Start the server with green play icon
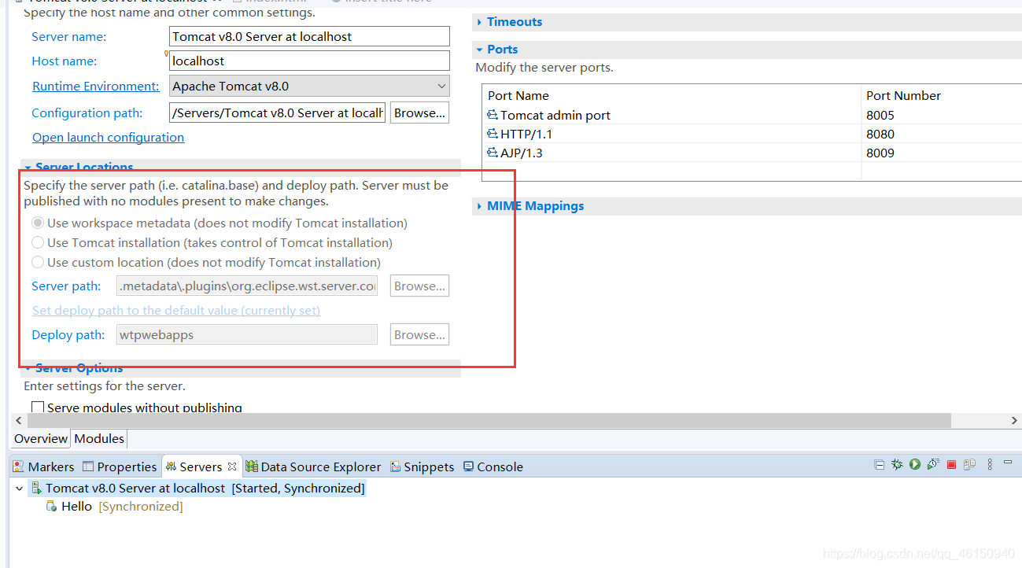This screenshot has width=1022, height=568. pos(915,465)
